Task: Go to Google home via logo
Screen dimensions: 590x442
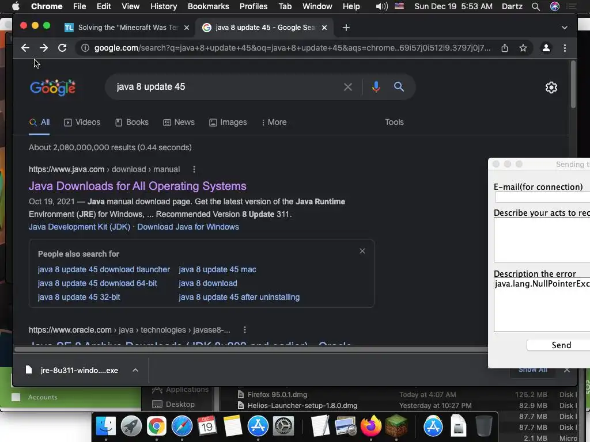Action: point(52,87)
